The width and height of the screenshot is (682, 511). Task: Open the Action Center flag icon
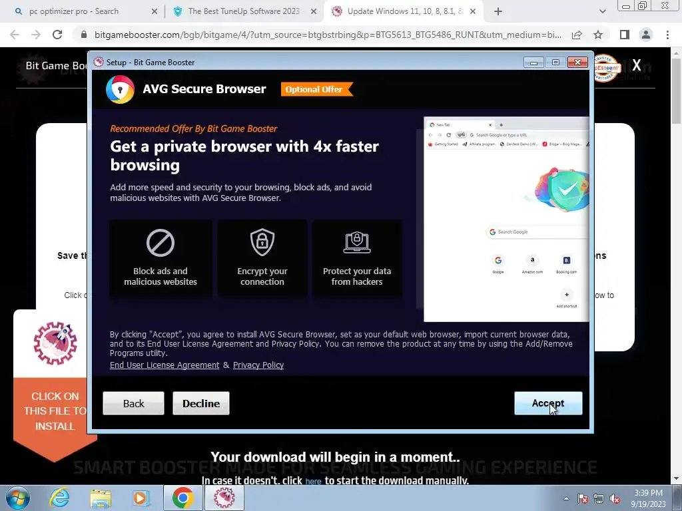[x=583, y=498]
